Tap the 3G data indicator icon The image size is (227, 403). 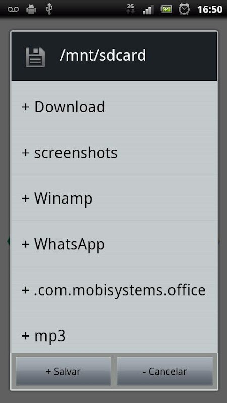(131, 9)
